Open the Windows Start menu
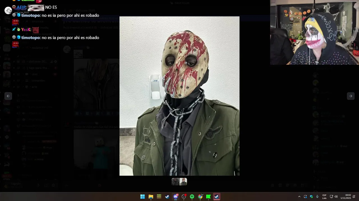The image size is (359, 201). pyautogui.click(x=142, y=197)
